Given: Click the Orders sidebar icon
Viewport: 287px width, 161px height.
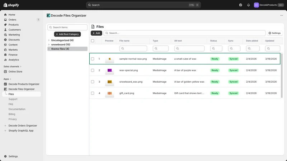Looking at the screenshot, I should pos(5,20).
